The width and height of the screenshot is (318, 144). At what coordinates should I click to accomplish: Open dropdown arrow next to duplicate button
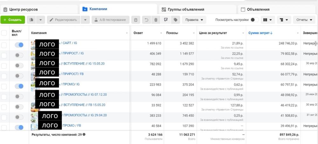click(41, 20)
